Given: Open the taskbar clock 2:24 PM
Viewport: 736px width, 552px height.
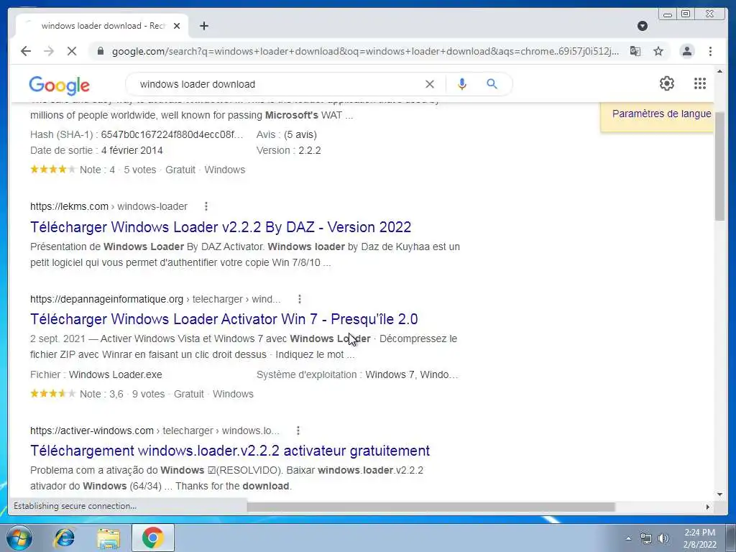Looking at the screenshot, I should tap(699, 538).
